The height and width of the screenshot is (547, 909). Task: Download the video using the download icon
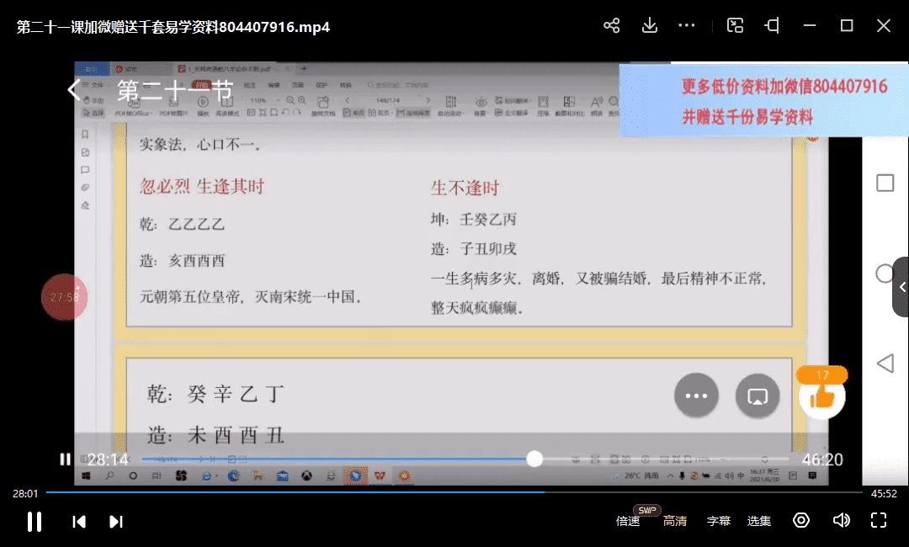650,26
